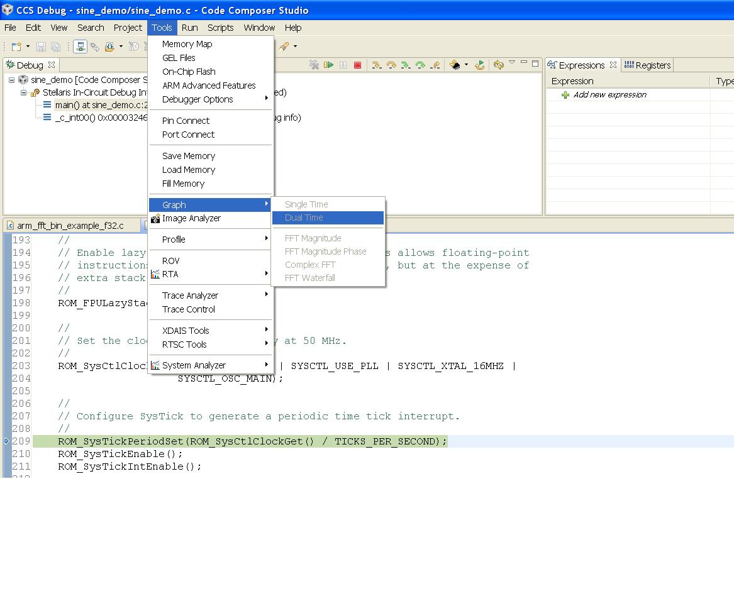734x596 pixels.
Task: Open the Debug view menu triangle
Action: [511, 63]
